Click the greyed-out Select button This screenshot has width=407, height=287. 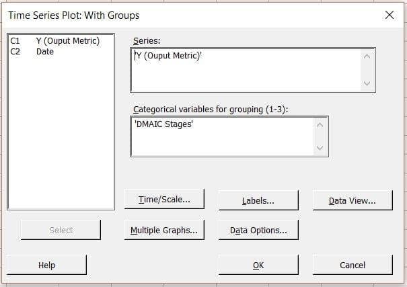click(61, 230)
